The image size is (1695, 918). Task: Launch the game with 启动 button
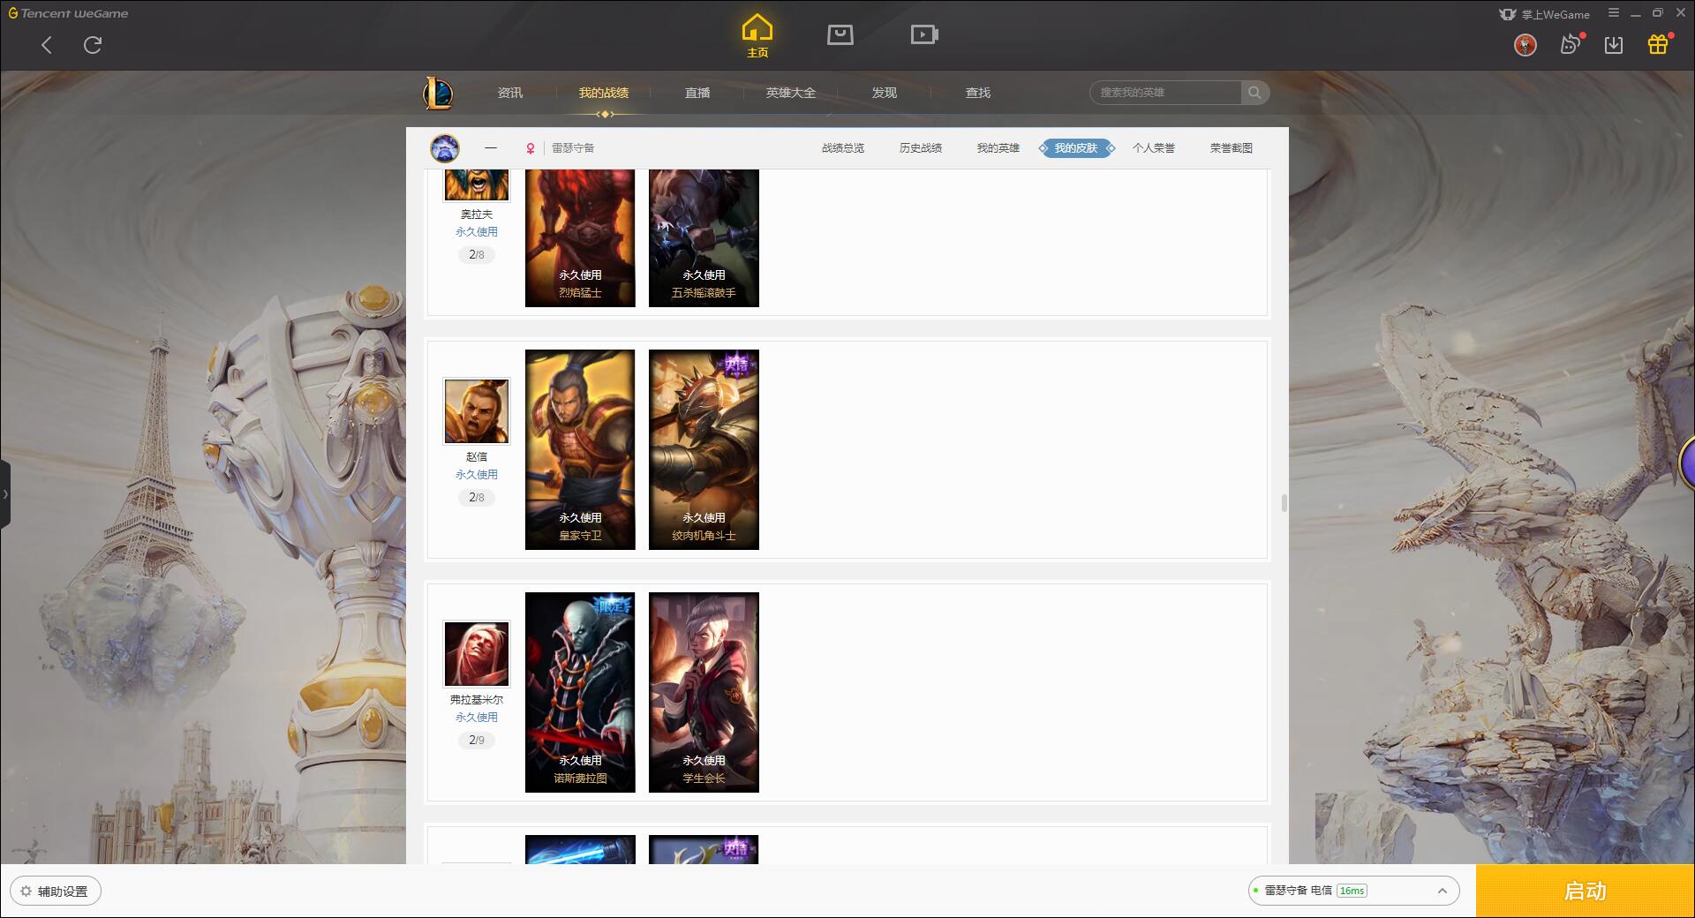[1585, 892]
